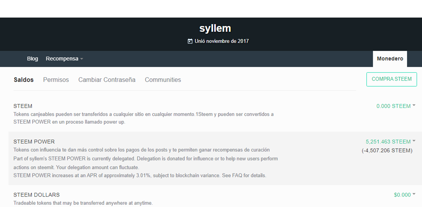Open the Permisos sub-tab
The width and height of the screenshot is (422, 207).
[x=56, y=80]
